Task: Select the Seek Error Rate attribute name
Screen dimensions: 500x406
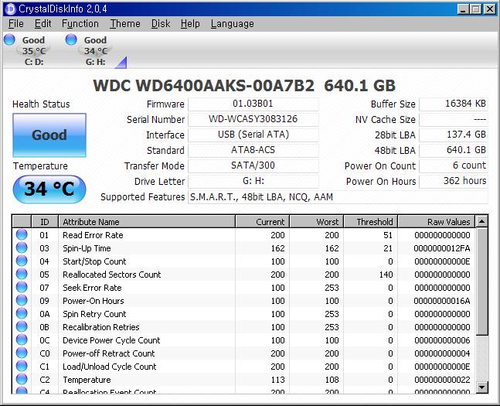Action: (92, 288)
